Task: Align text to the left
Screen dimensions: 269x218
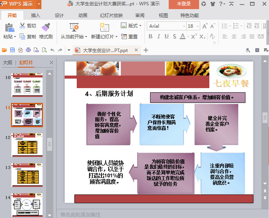Action: pyautogui.click(x=225, y=36)
